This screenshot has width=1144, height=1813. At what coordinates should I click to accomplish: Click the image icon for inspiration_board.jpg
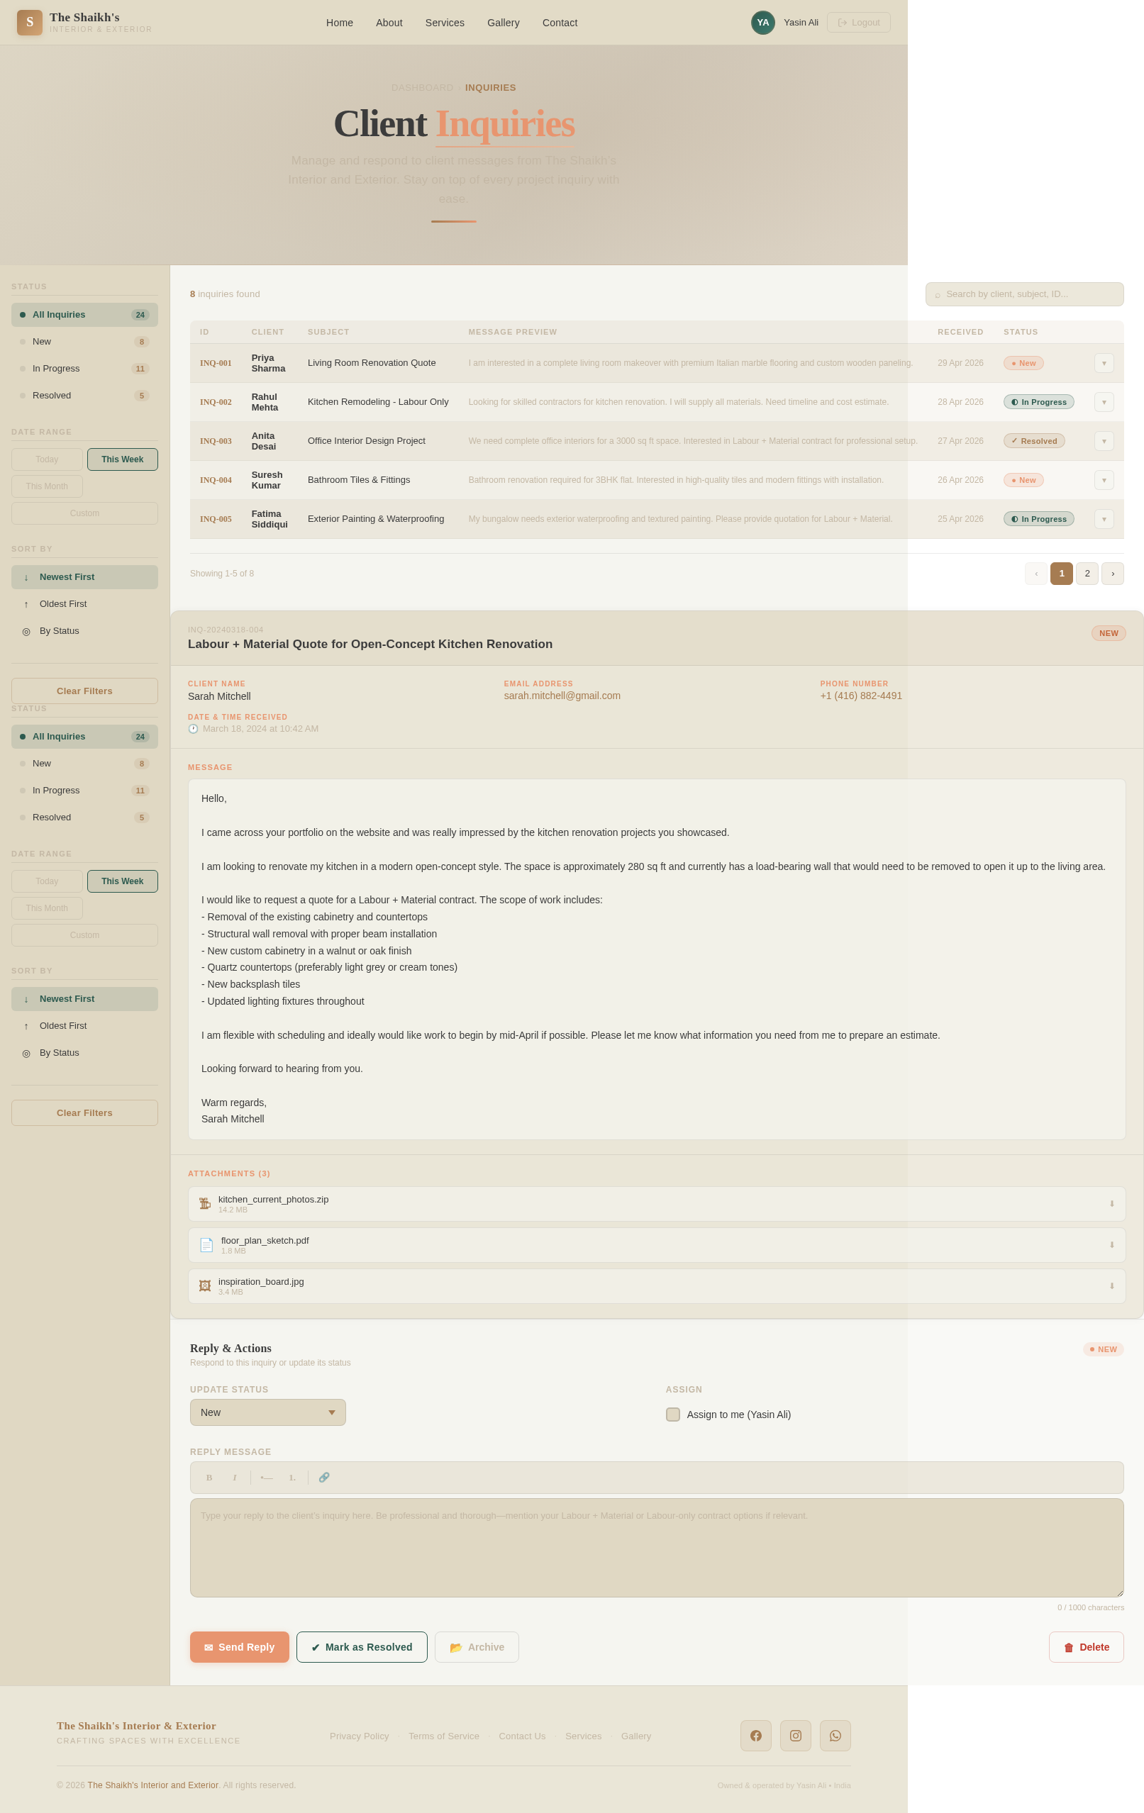click(205, 1286)
